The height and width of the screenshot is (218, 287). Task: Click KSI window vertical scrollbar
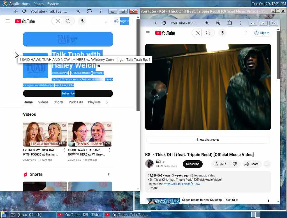pos(278,55)
